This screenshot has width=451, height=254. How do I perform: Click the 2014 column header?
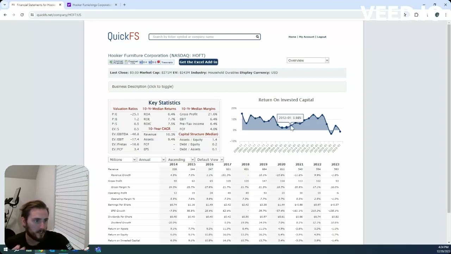point(173,164)
